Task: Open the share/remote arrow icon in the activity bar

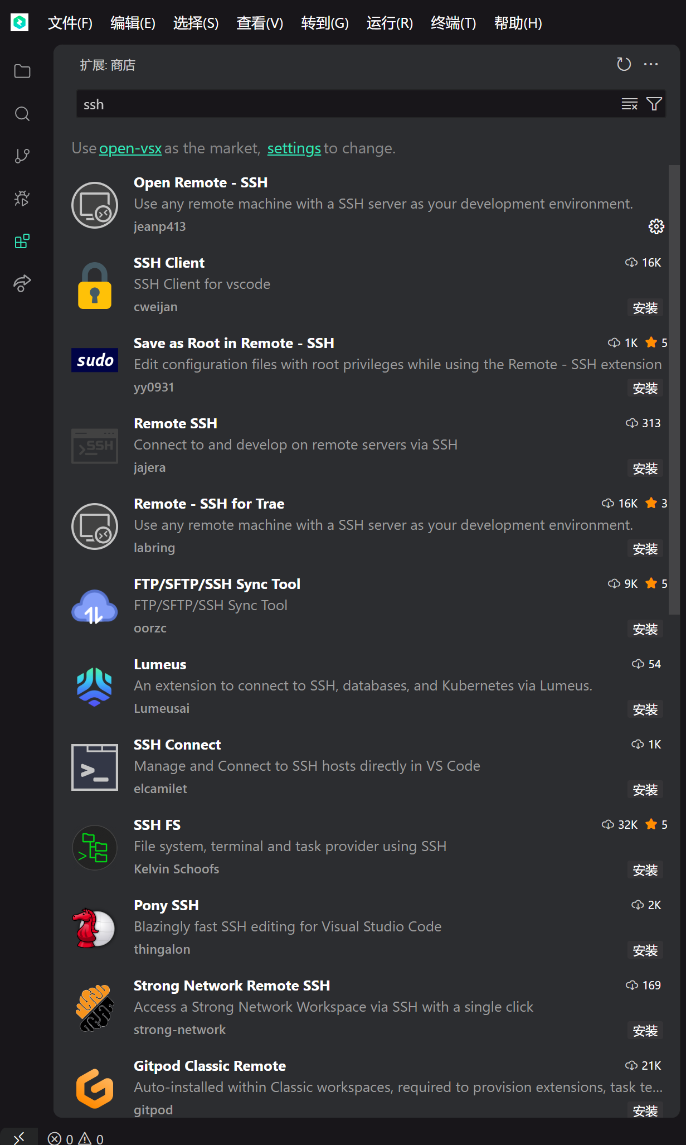Action: click(x=22, y=283)
